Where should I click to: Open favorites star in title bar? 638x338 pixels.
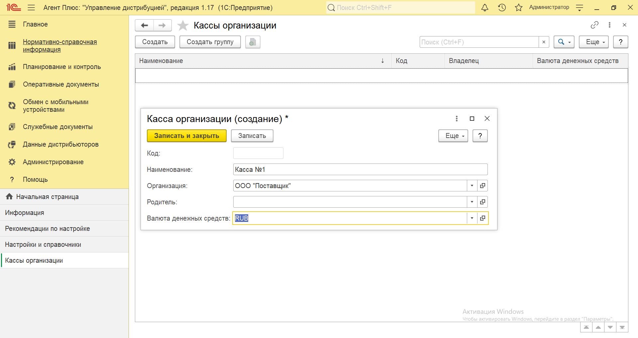519,7
